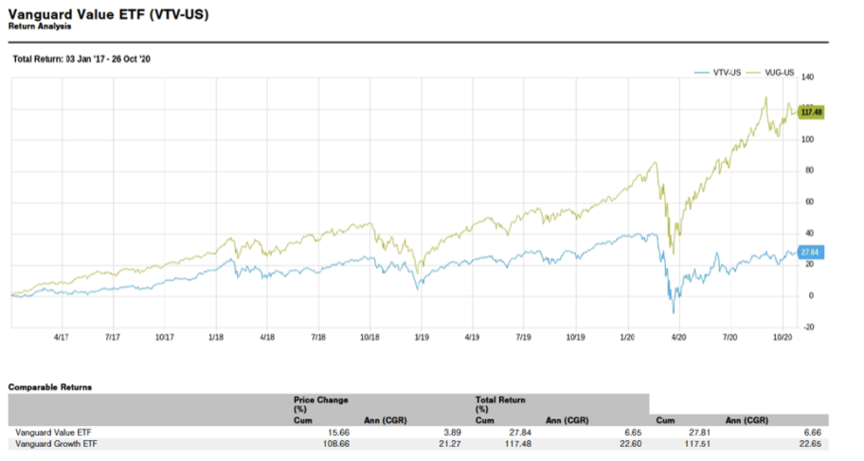
Task: Click the 108.66 price change cell
Action: coord(335,444)
